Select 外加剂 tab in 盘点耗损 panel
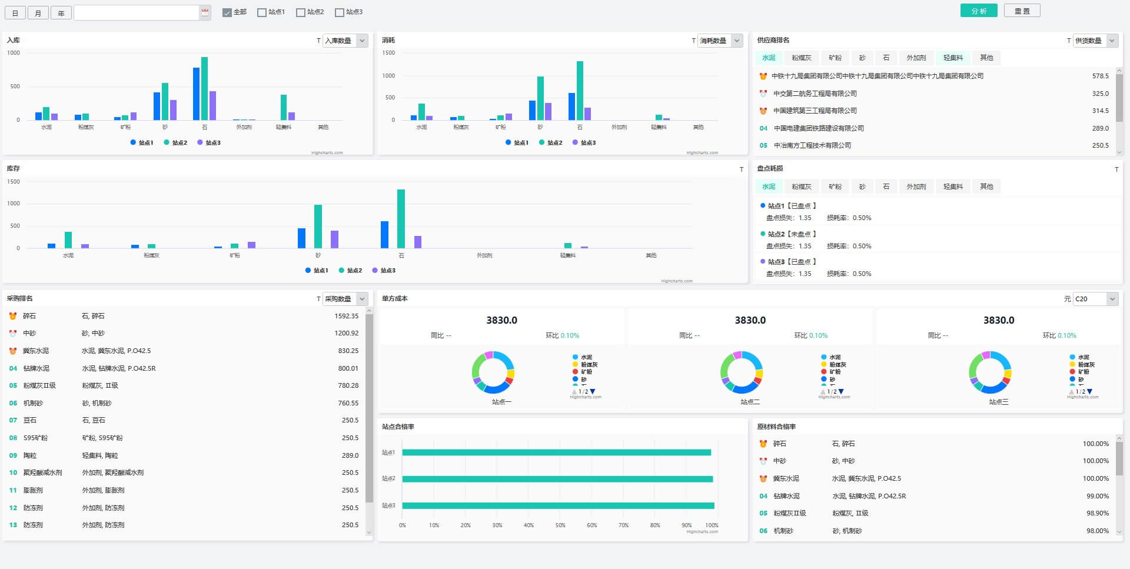The width and height of the screenshot is (1130, 569). [916, 187]
